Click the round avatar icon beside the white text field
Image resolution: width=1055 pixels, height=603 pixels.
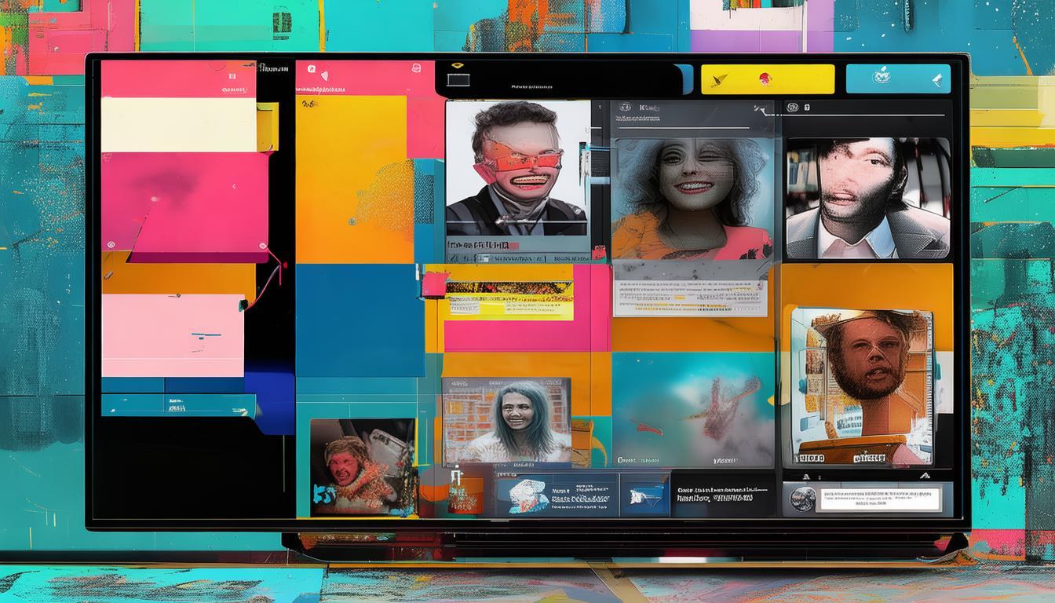click(801, 499)
